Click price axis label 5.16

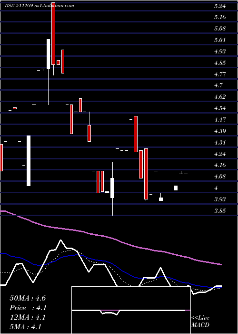(220, 17)
